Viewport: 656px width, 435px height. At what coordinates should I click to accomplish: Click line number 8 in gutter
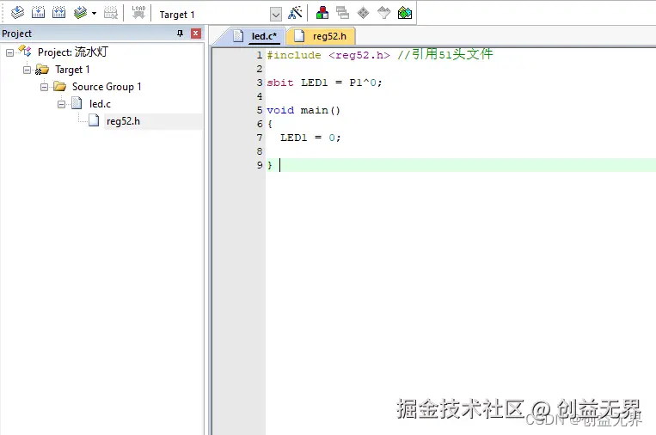point(260,151)
